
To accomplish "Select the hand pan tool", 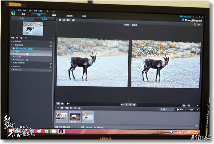I will pyautogui.click(x=199, y=25).
